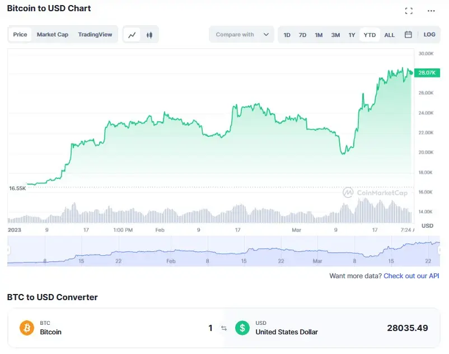Select the TradingView tab
The height and width of the screenshot is (354, 449).
pyautogui.click(x=95, y=34)
